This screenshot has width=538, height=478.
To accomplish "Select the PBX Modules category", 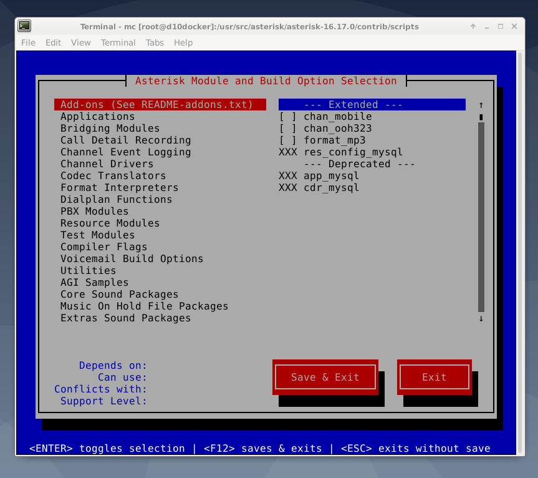I will point(94,212).
